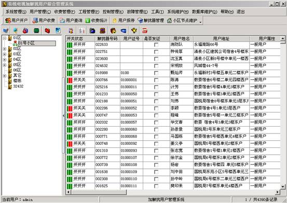Click the horizontal scrollbar thumb below table
The image size is (287, 203).
pyautogui.click(x=99, y=192)
